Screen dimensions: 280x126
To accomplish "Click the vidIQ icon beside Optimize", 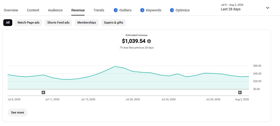I will (172, 10).
